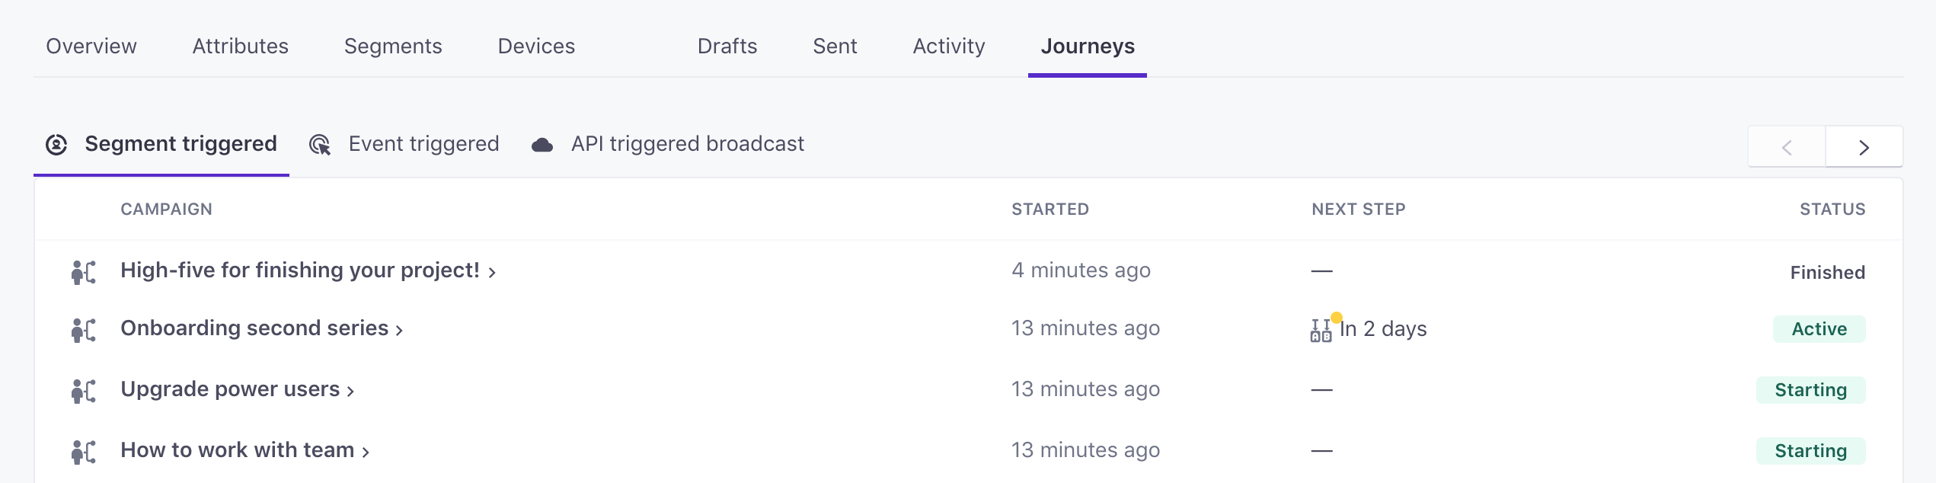1936x483 pixels.
Task: Expand the Upgrade power users chevron
Action: coord(350,392)
